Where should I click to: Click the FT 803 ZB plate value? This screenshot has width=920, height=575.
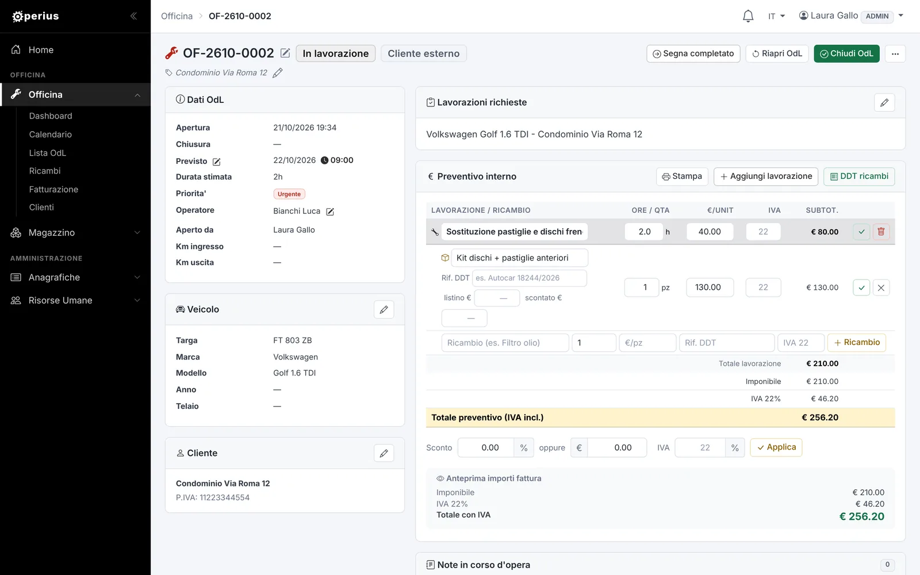click(293, 340)
